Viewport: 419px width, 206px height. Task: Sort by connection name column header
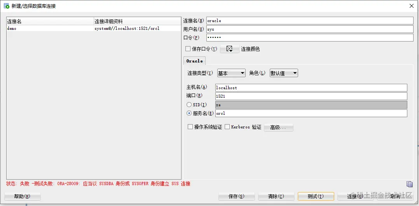pos(50,21)
